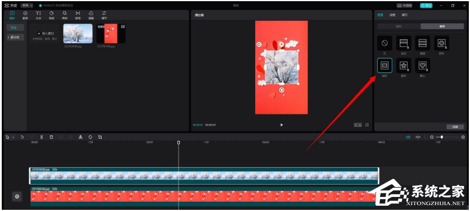Switch to the Basic (基础) sub-tab
Image resolution: width=470 pixels, height=211 pixels.
coord(399,26)
